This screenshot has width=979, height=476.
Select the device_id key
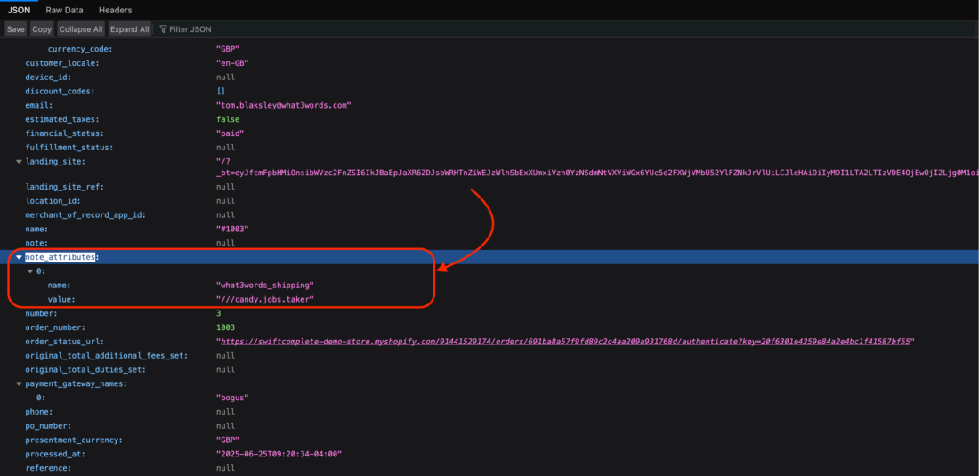point(48,77)
